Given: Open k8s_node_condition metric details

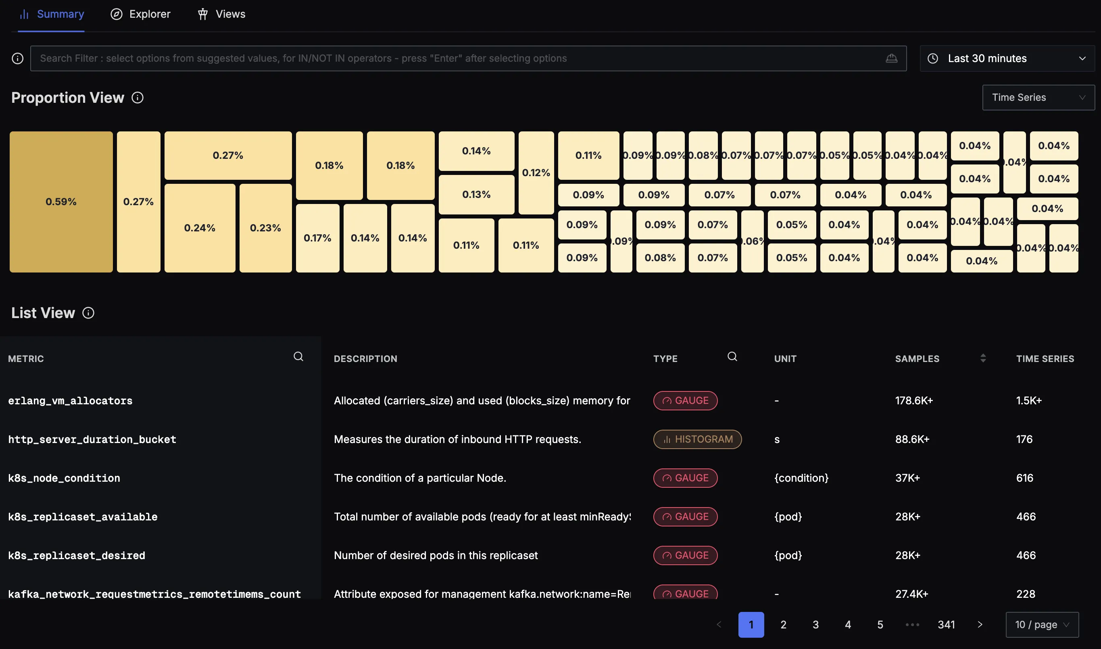Looking at the screenshot, I should [64, 478].
